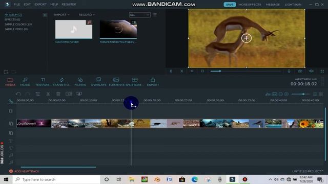Enter fullscreen preview mode
328x184 pixels.
(322, 71)
